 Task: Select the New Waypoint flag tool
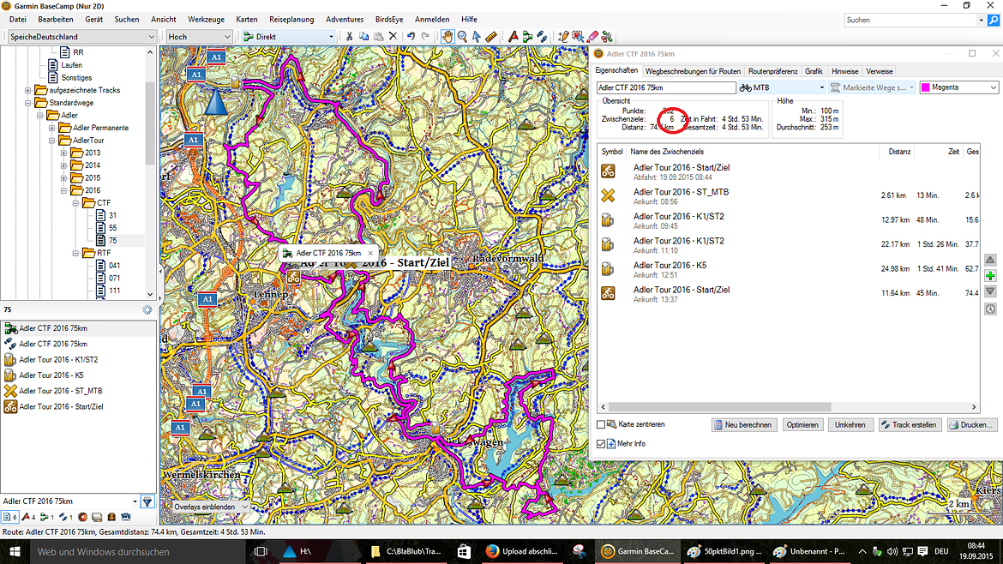pos(513,37)
